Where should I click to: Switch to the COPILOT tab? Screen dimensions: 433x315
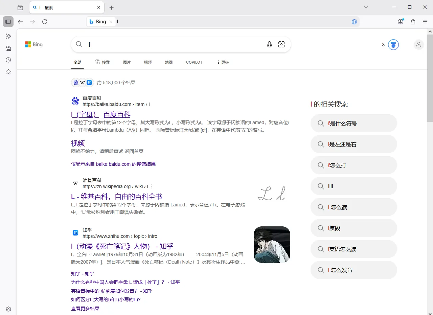tap(194, 62)
